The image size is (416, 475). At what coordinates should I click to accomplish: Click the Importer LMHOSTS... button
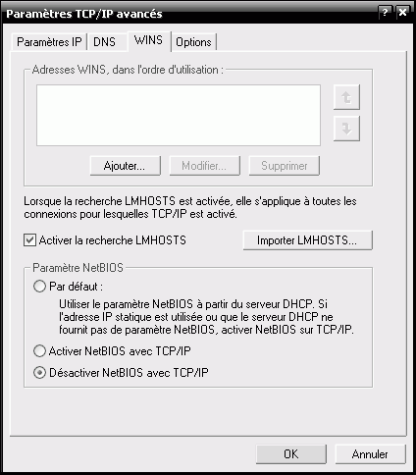307,240
